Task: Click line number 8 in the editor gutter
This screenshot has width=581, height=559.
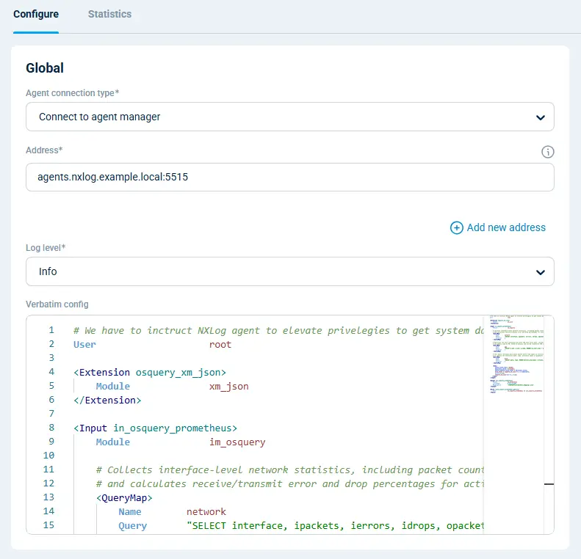Action: coord(50,428)
